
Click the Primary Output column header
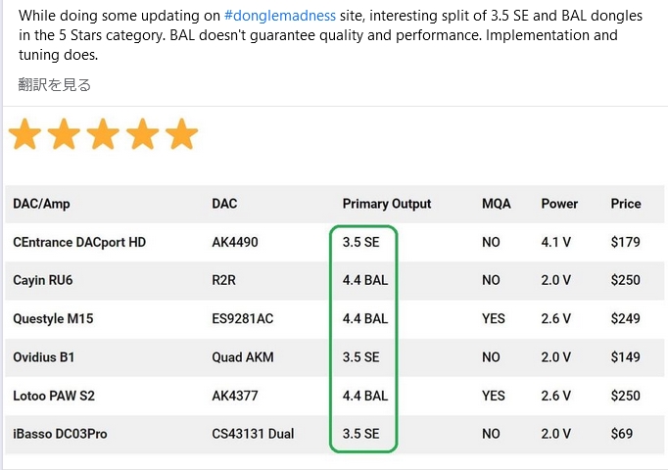pos(387,204)
